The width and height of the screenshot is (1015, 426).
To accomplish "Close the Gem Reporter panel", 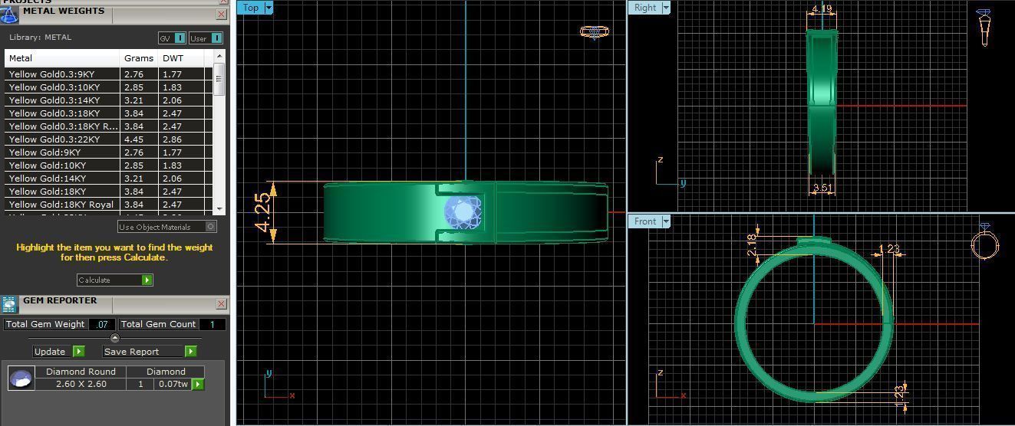I will pos(221,304).
